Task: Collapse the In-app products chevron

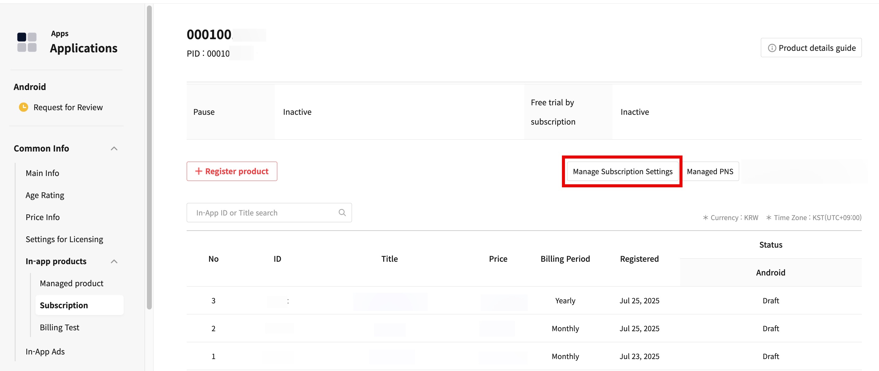Action: click(x=114, y=261)
